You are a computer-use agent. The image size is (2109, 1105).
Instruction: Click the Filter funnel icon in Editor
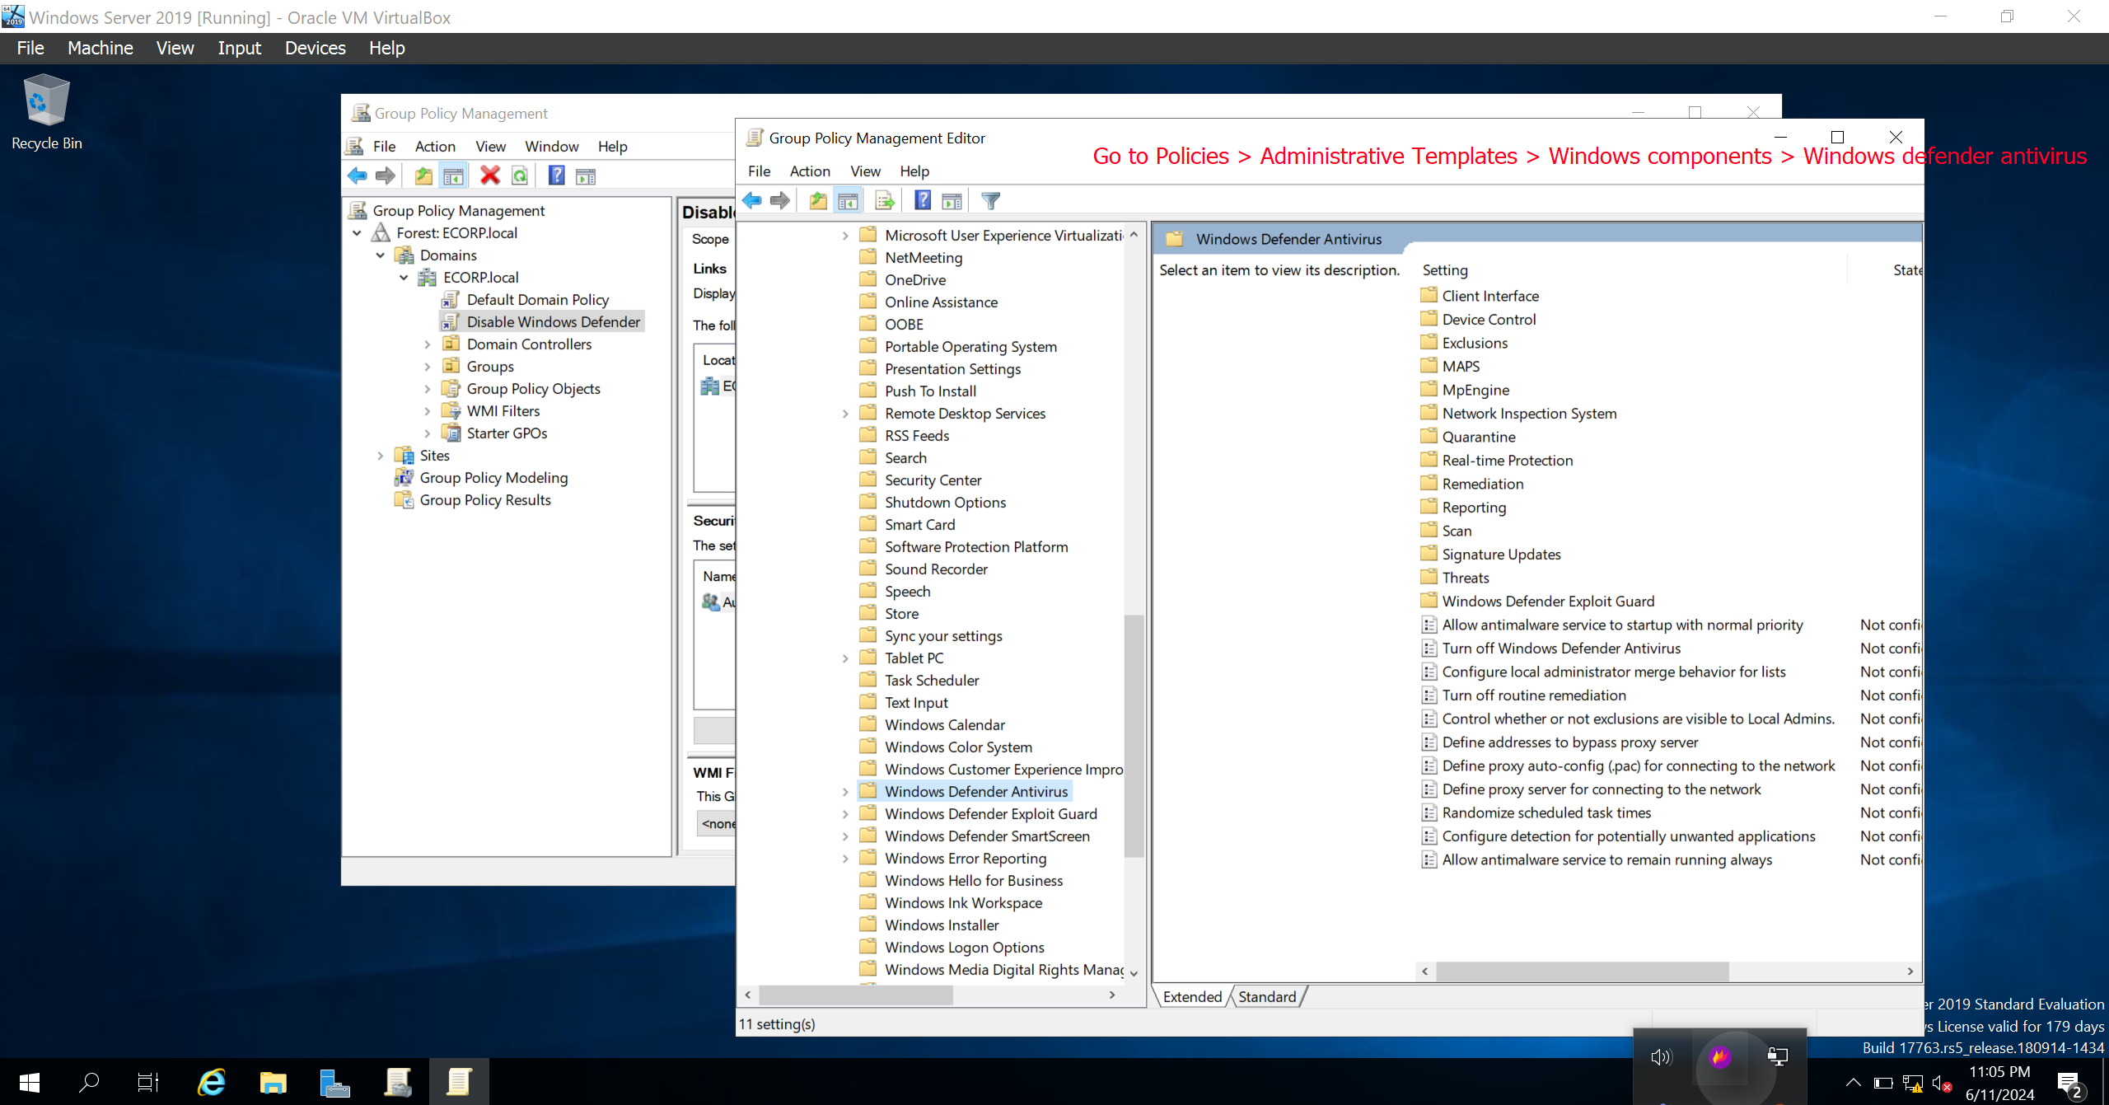pyautogui.click(x=991, y=200)
